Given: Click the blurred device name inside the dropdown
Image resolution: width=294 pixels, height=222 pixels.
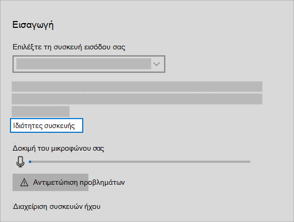Looking at the screenshot, I should pyautogui.click(x=84, y=64).
